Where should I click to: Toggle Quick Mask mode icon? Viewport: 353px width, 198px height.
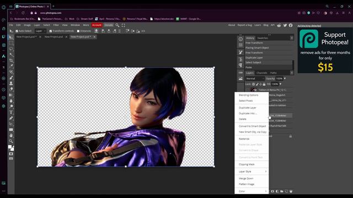click(x=11, y=154)
